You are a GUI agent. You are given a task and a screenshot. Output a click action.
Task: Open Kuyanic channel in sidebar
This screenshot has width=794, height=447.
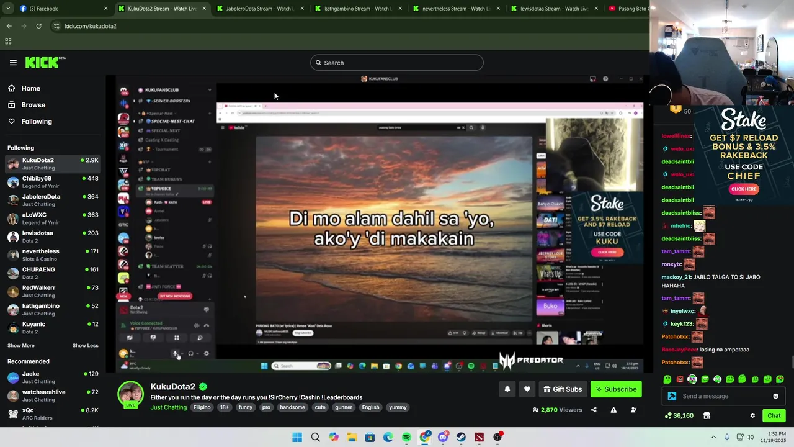click(53, 328)
